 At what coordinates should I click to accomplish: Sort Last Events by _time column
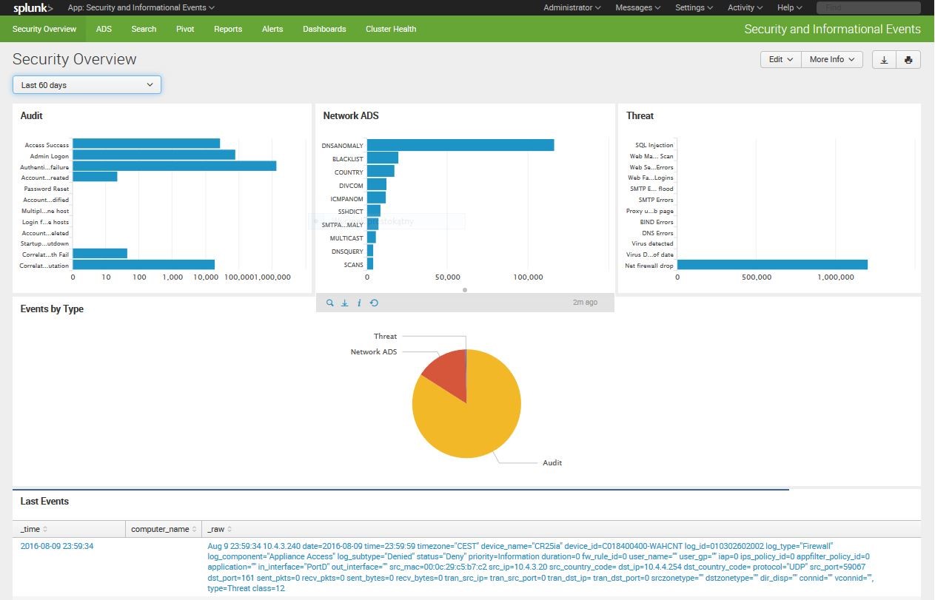[34, 529]
